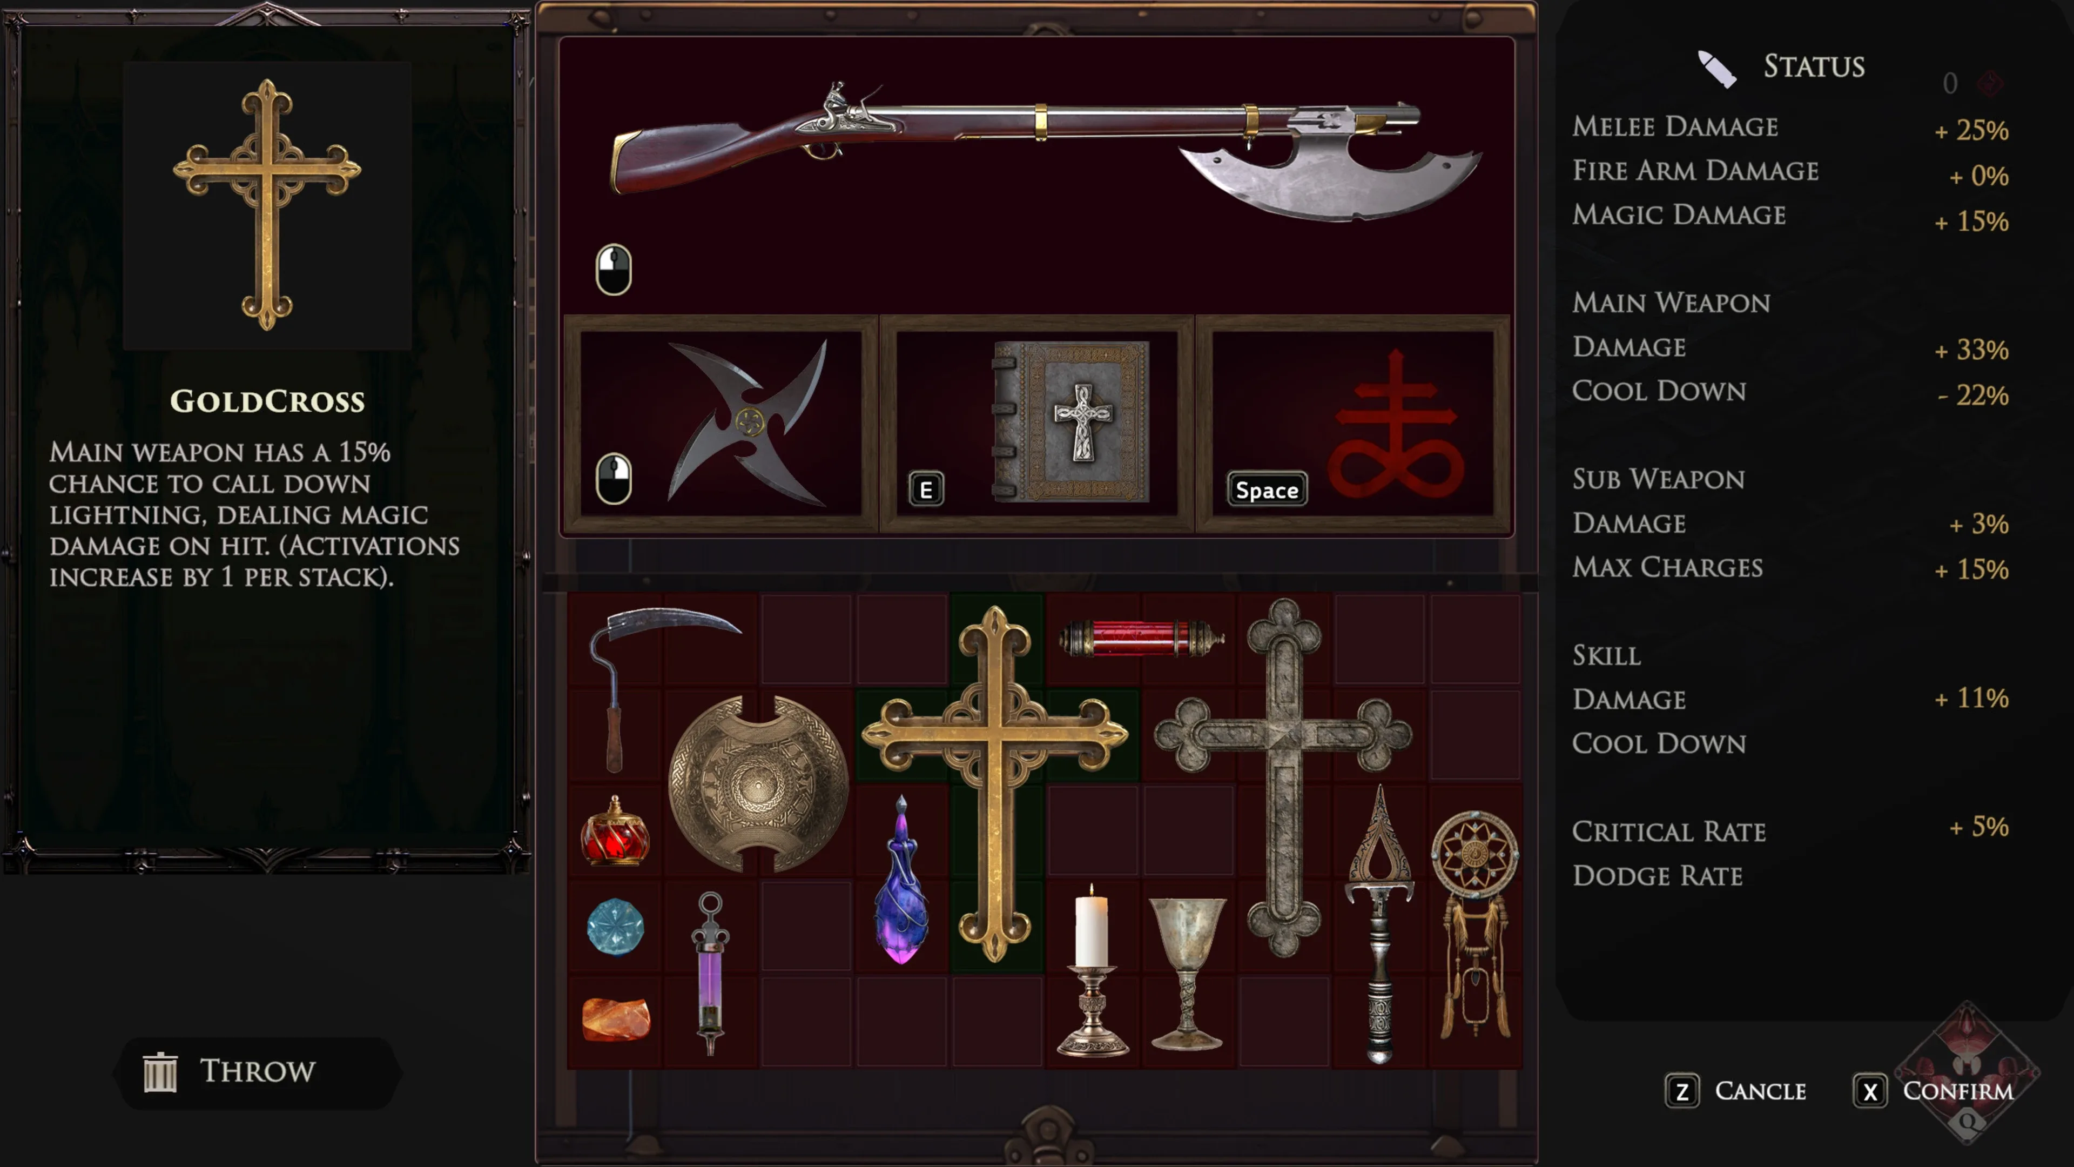The image size is (2074, 1167).
Task: Select the white candle on candlestick
Action: (x=1092, y=970)
